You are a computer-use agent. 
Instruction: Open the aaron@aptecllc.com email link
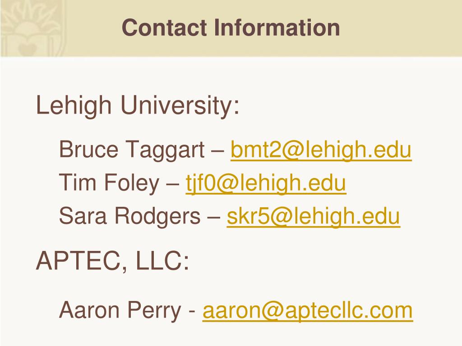click(x=308, y=311)
